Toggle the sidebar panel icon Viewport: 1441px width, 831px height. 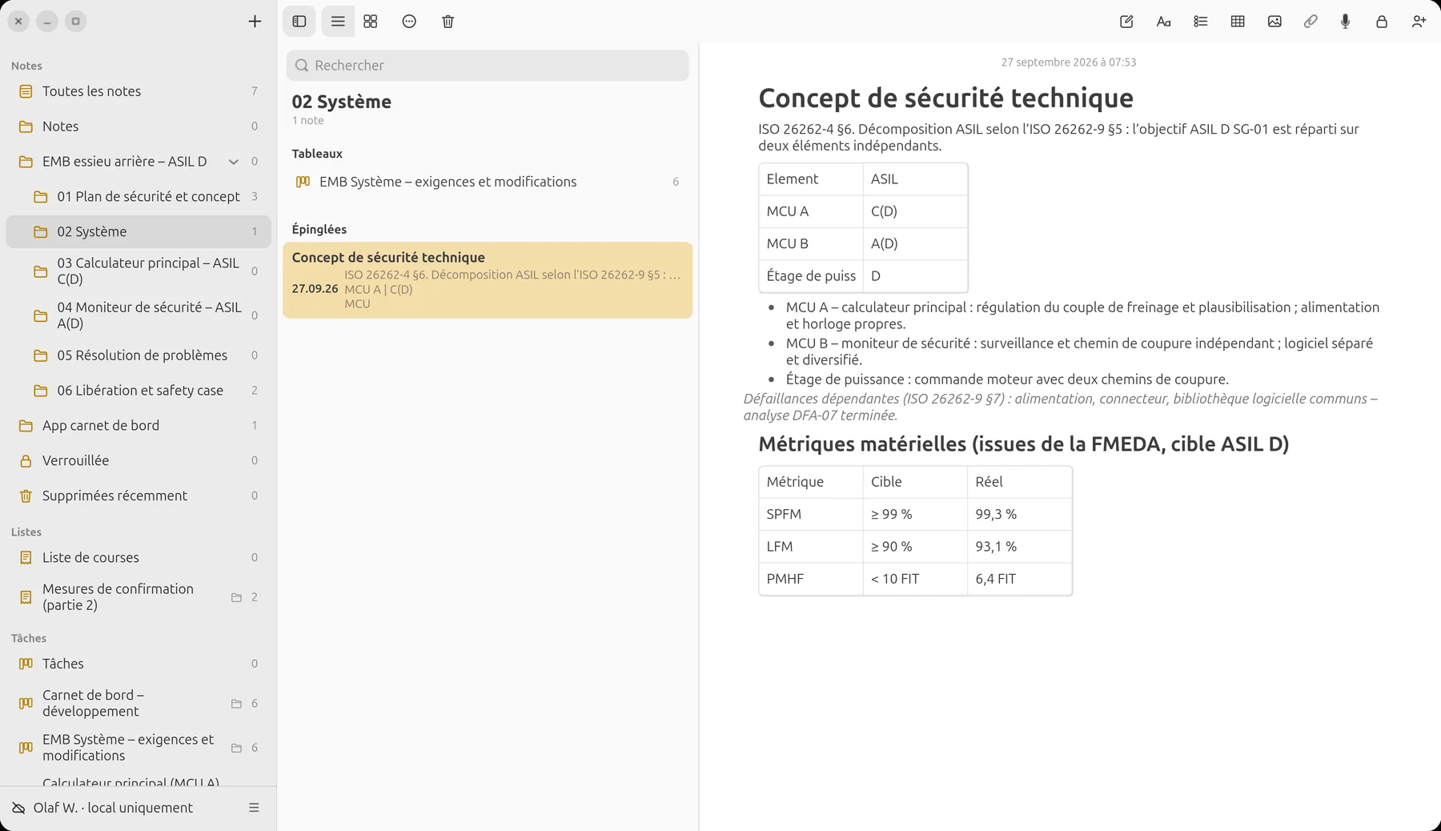pyautogui.click(x=299, y=22)
